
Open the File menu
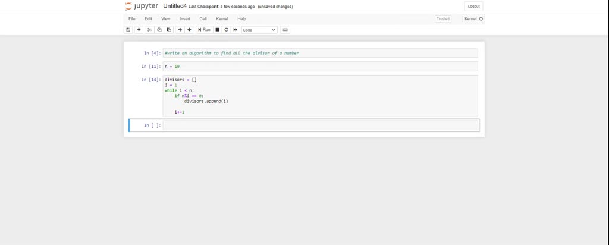pyautogui.click(x=131, y=18)
